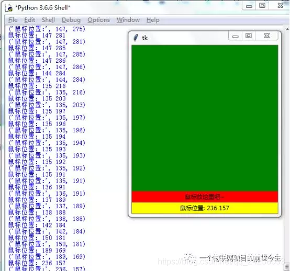Click the tk feather icon in title bar
The image size is (290, 271).
point(136,38)
